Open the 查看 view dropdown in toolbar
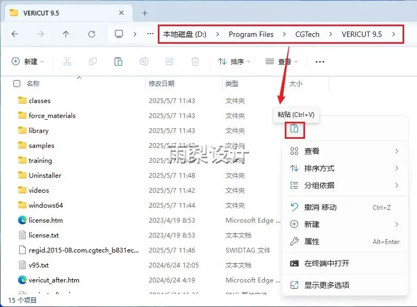The image size is (417, 307). point(282,61)
